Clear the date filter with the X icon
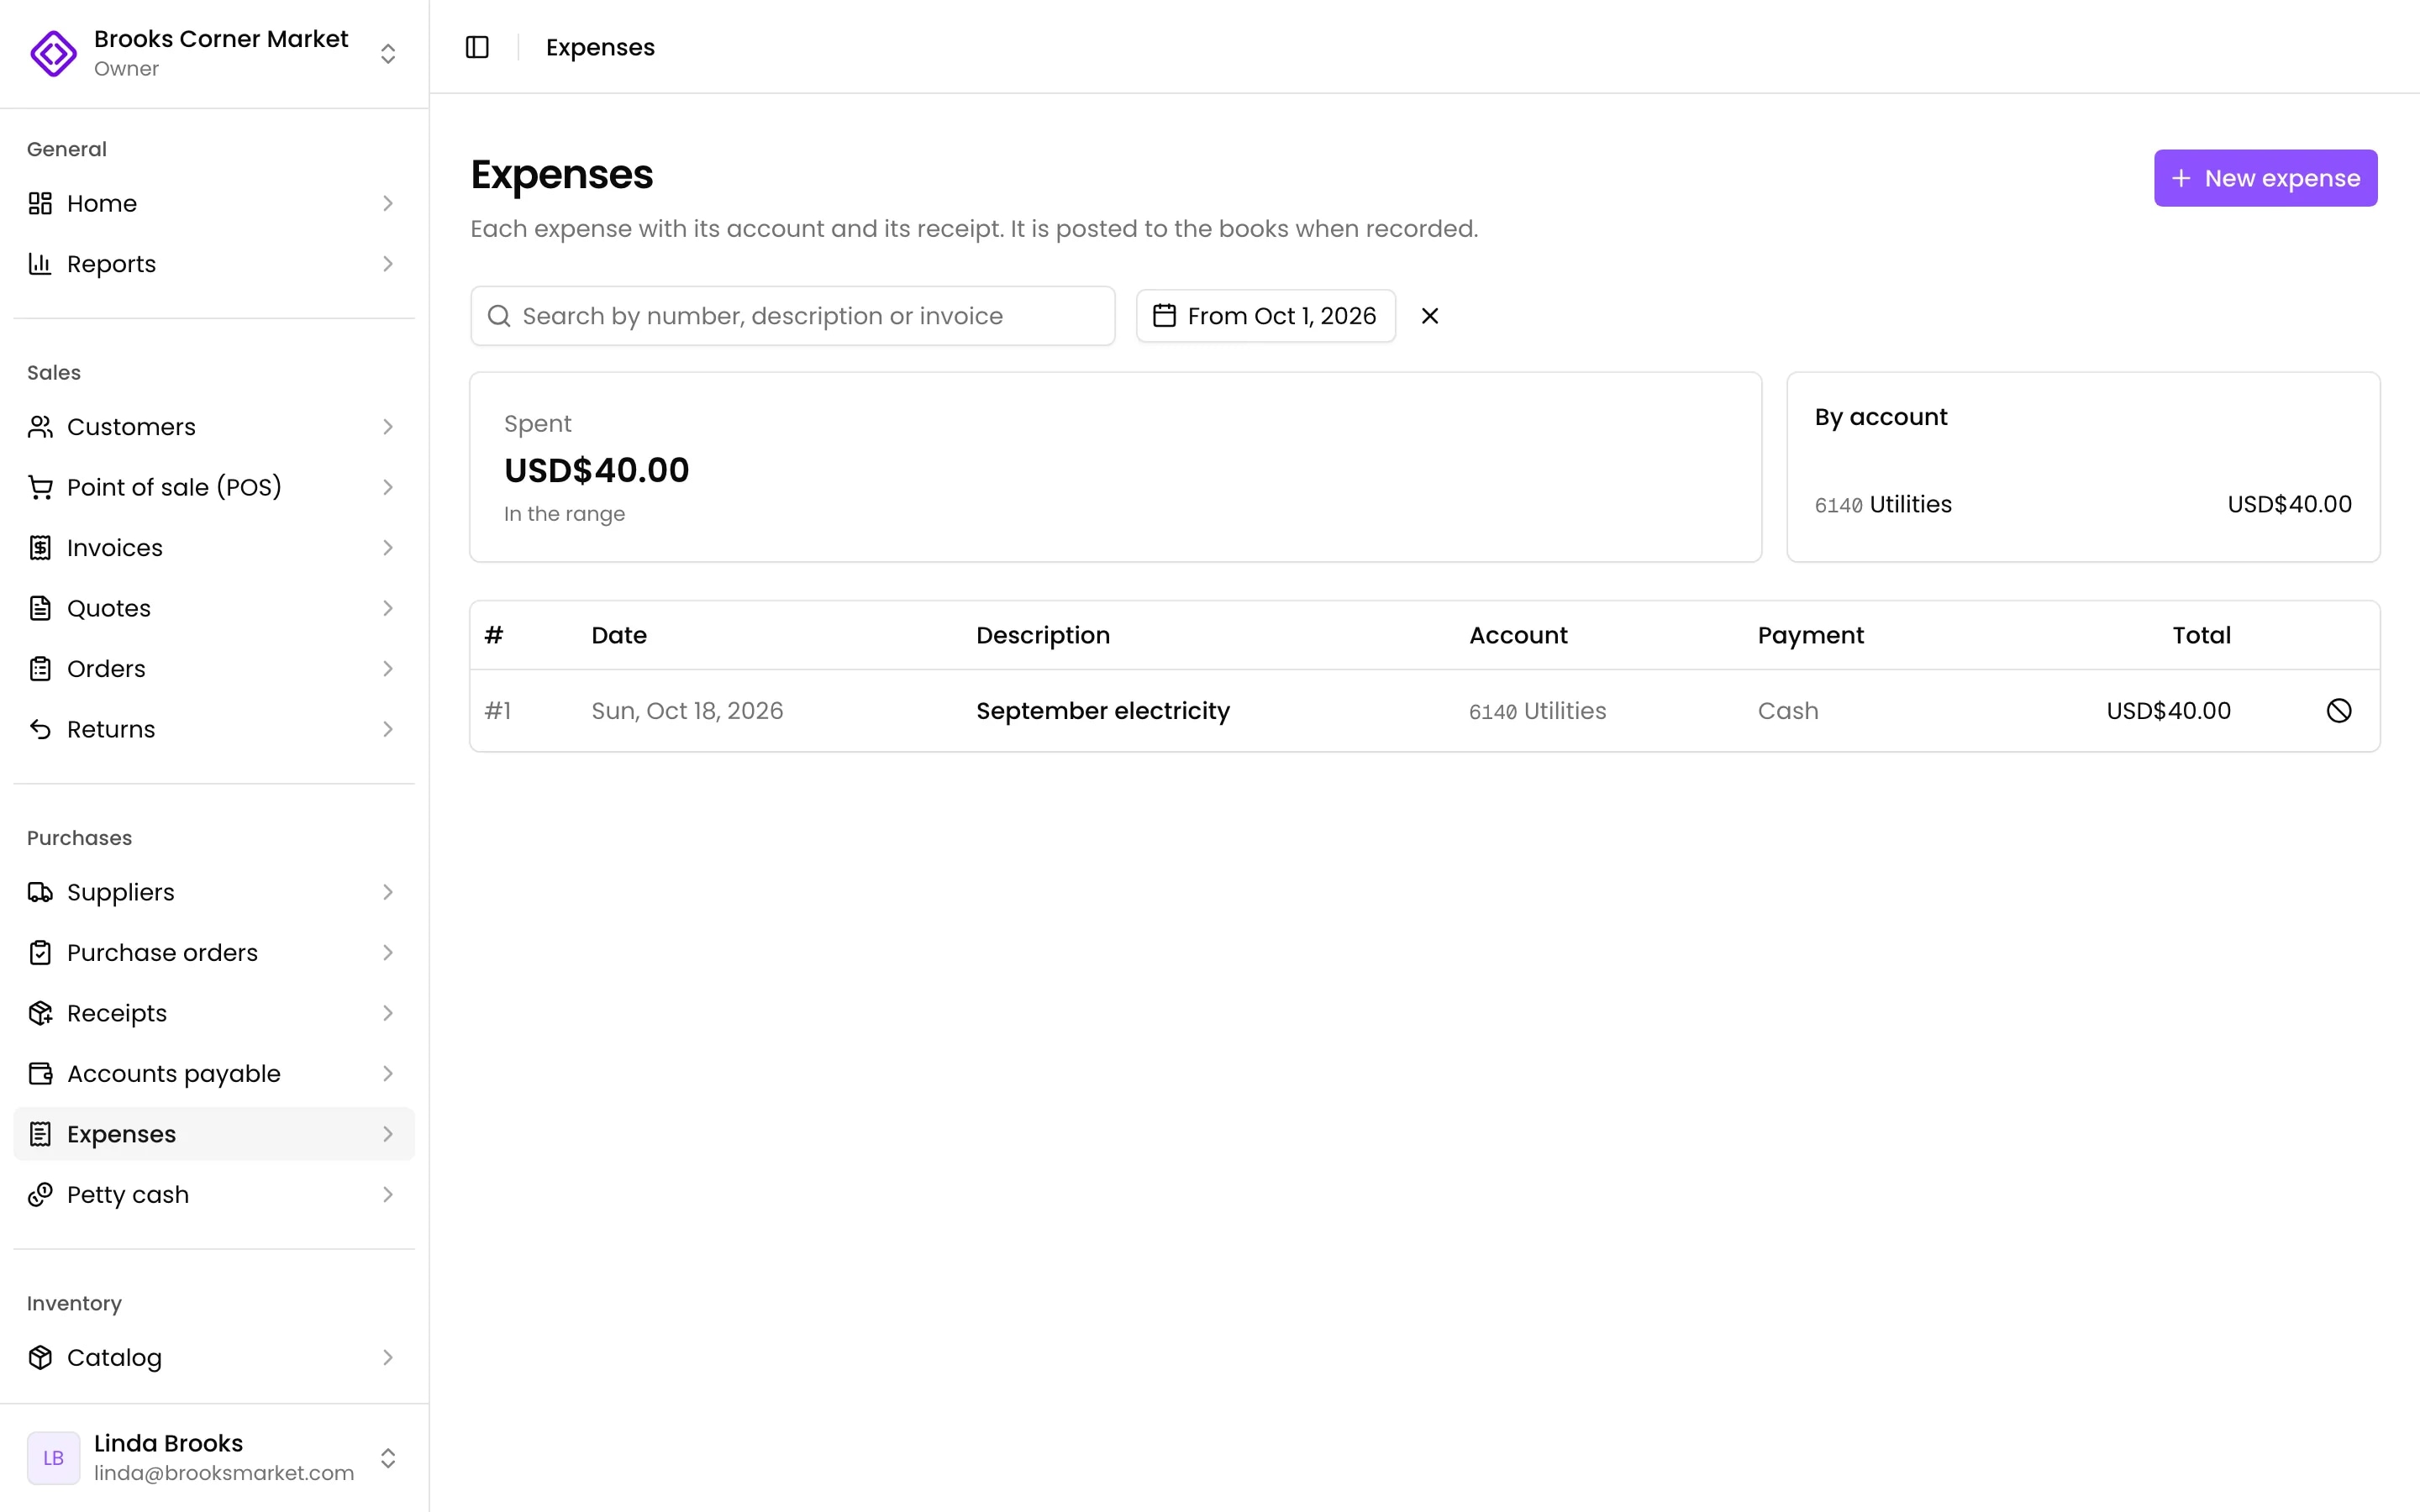 [1430, 316]
